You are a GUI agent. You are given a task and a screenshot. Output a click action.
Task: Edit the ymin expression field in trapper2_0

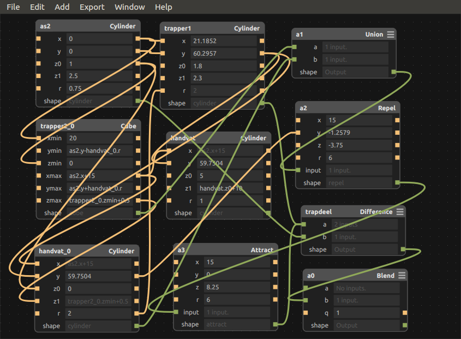pyautogui.click(x=100, y=151)
